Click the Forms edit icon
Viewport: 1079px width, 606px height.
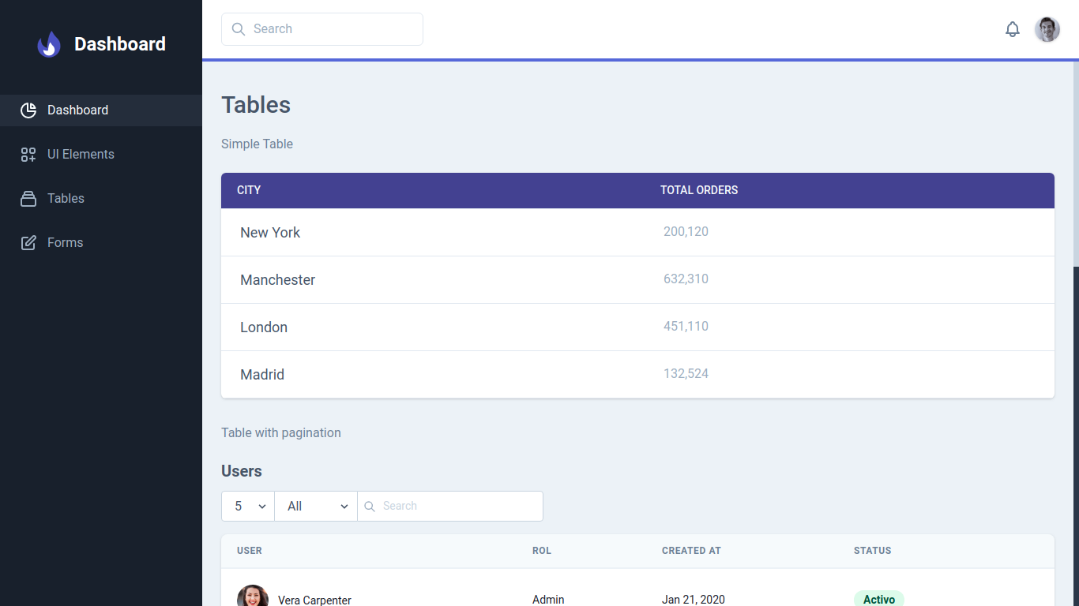(28, 243)
